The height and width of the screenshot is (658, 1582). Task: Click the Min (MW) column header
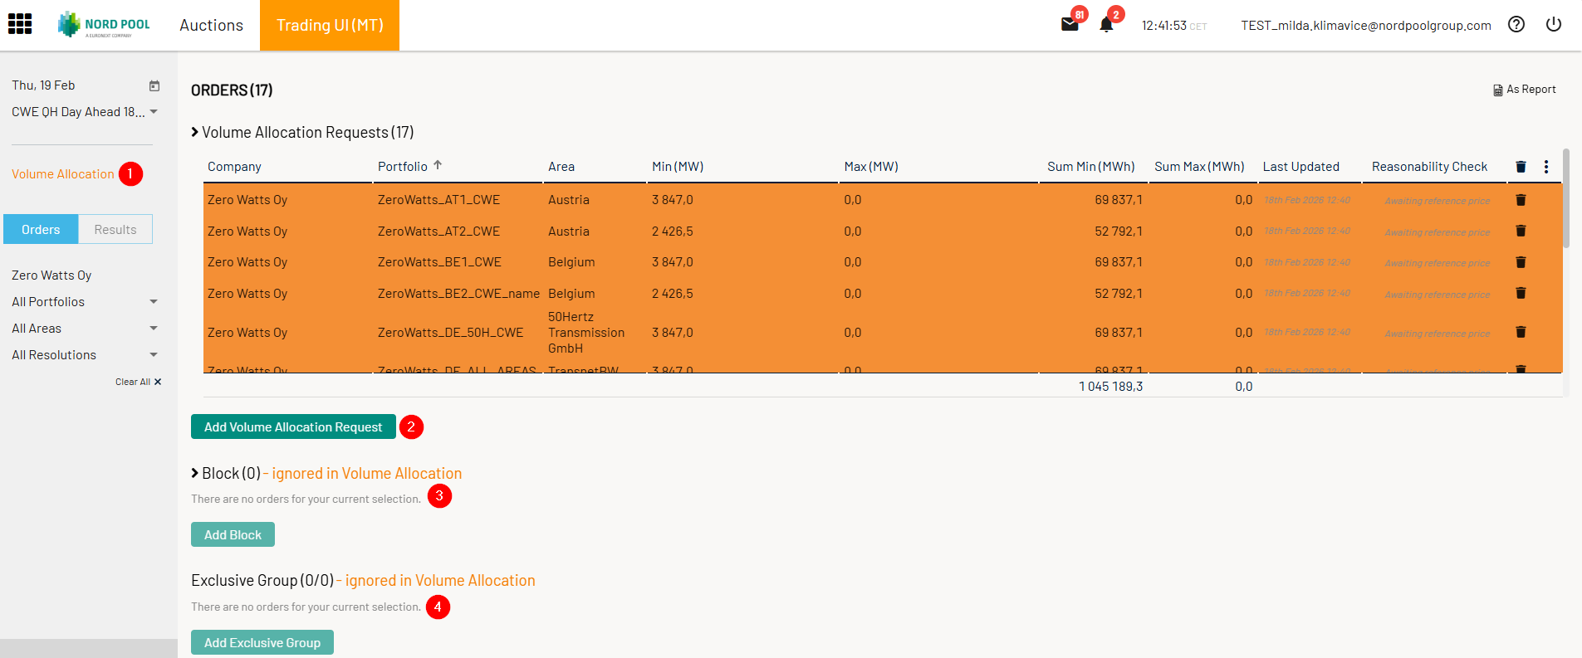pos(678,167)
